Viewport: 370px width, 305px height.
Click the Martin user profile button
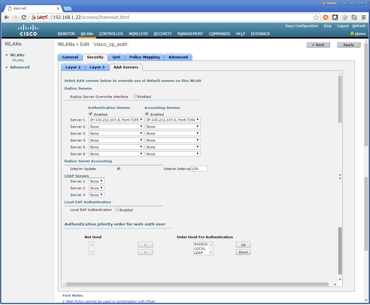click(329, 3)
